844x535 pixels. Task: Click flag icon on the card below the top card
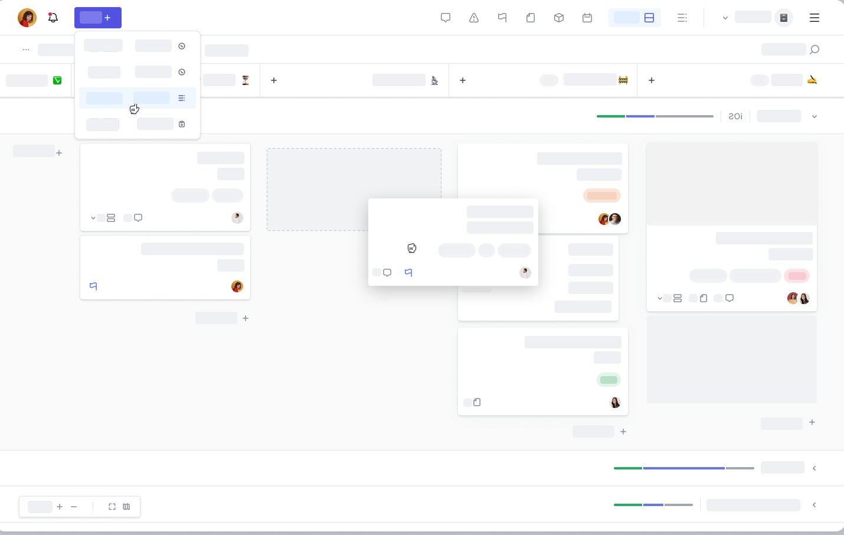pos(93,286)
